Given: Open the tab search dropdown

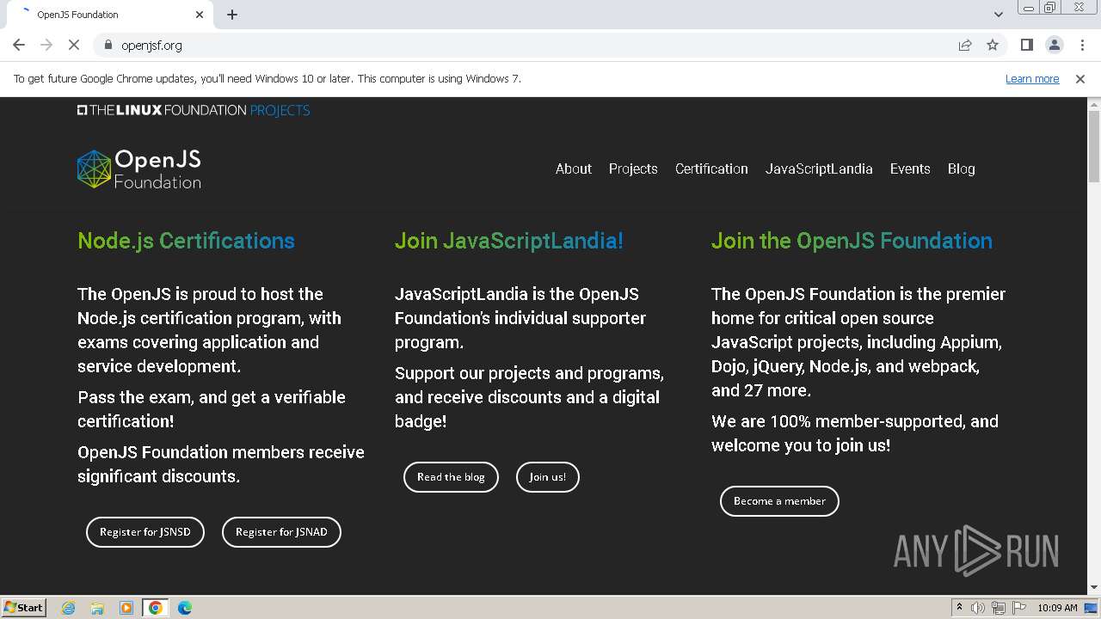Looking at the screenshot, I should (x=999, y=15).
